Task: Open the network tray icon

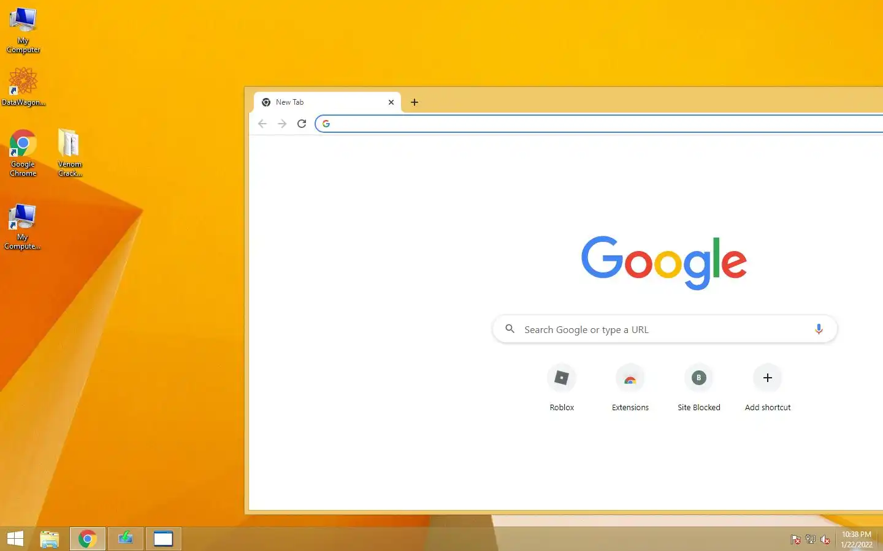Action: click(x=811, y=539)
